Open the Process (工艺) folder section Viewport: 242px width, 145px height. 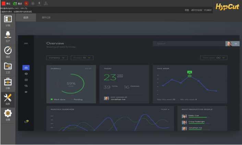[x=8, y=67]
